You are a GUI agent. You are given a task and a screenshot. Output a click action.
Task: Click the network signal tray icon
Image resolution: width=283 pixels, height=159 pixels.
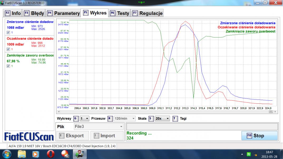pos(255,155)
